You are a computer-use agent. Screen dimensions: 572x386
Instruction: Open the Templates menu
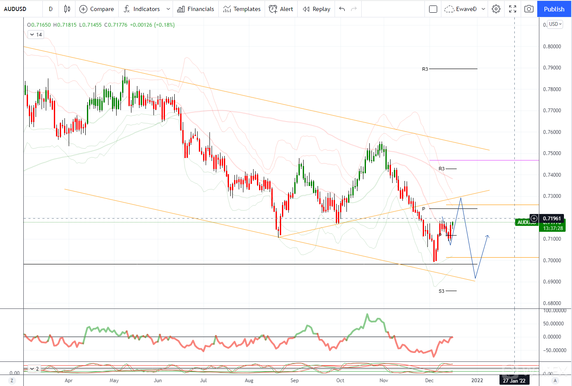click(242, 9)
